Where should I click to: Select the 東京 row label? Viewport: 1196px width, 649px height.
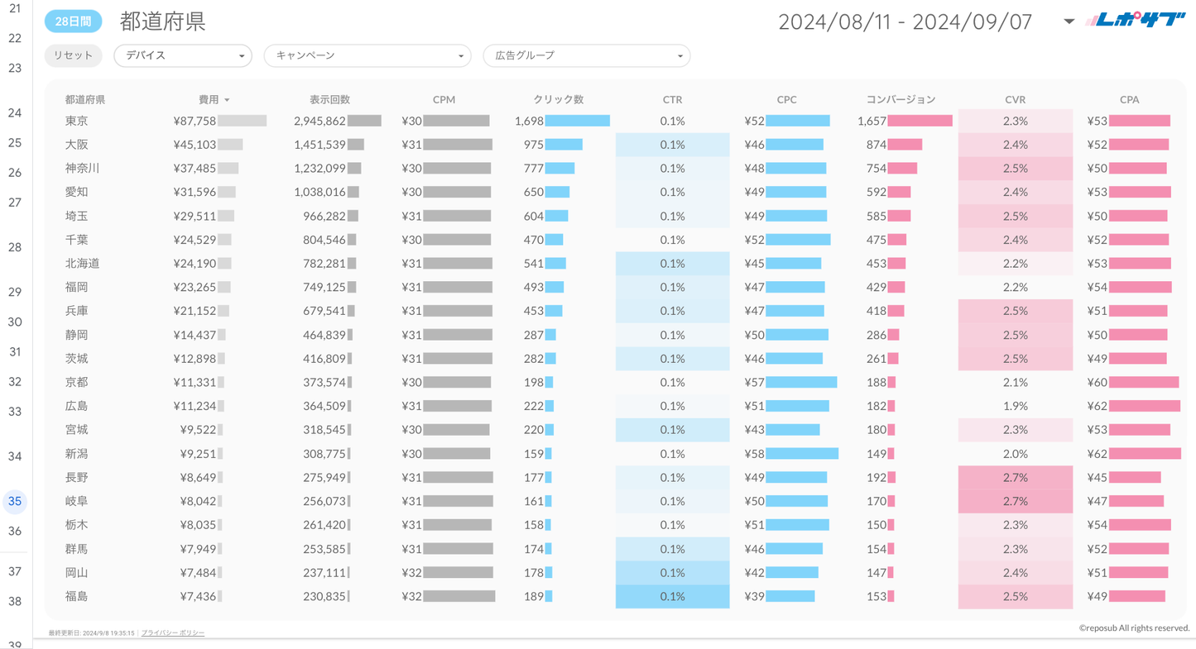(77, 122)
